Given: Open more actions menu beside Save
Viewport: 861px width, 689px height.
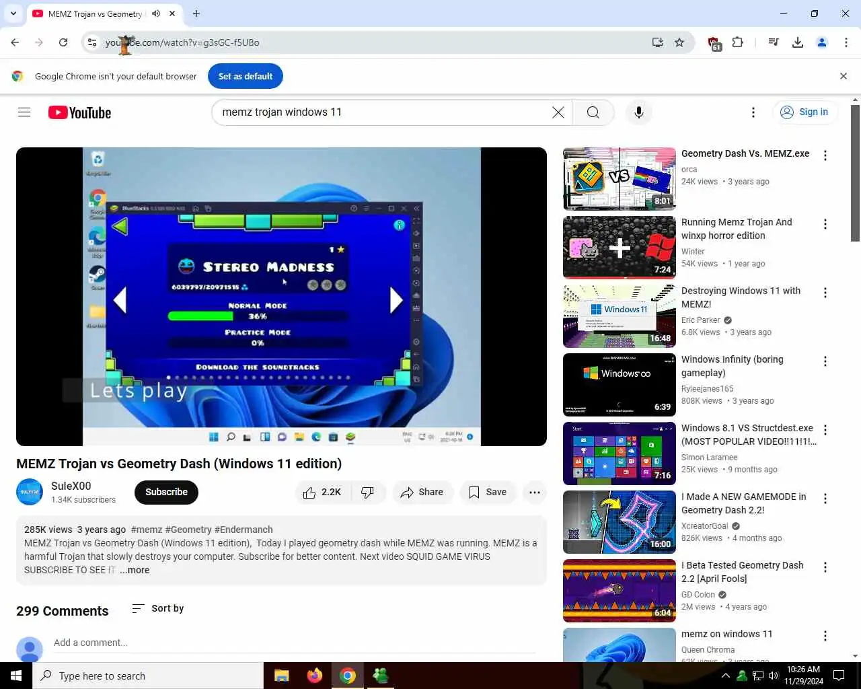Looking at the screenshot, I should coord(535,493).
